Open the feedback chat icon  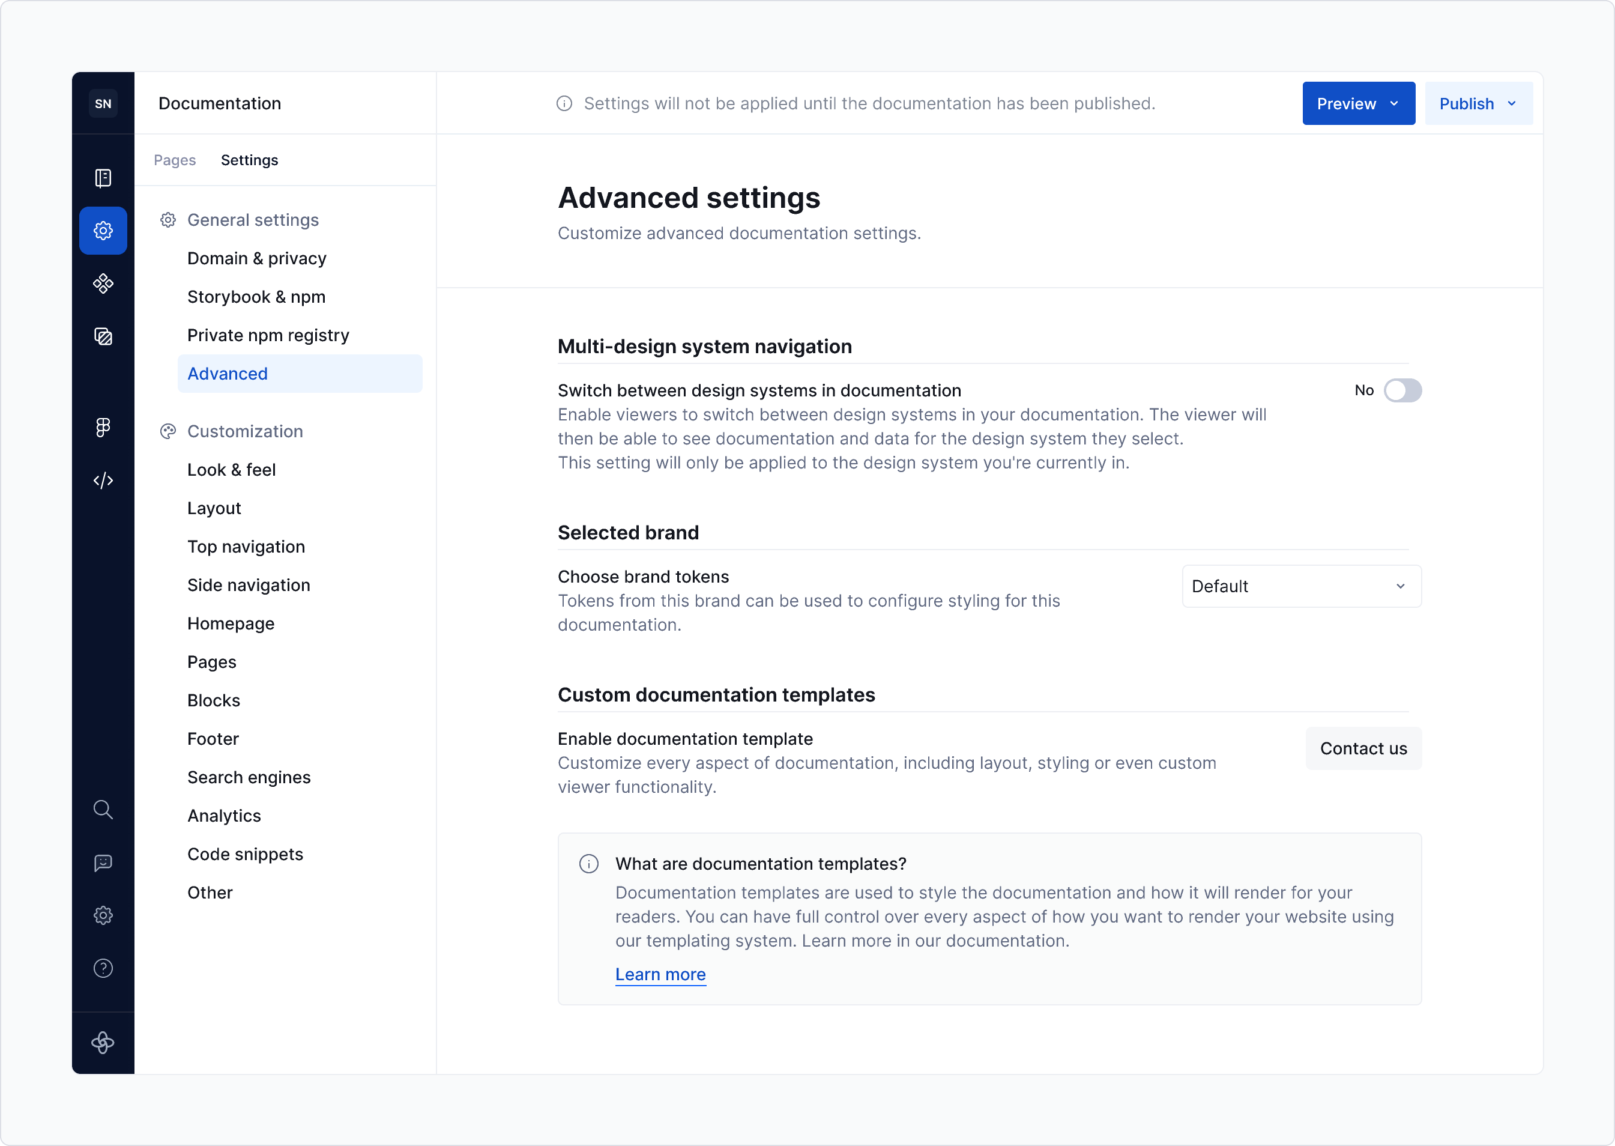click(103, 863)
